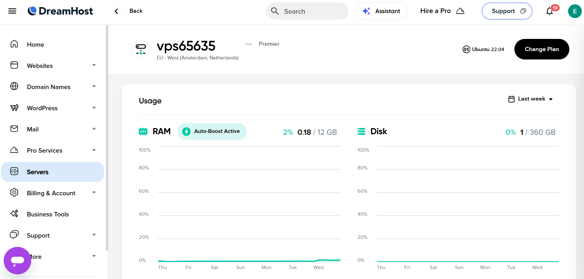Click the Support button in header

[x=507, y=11]
